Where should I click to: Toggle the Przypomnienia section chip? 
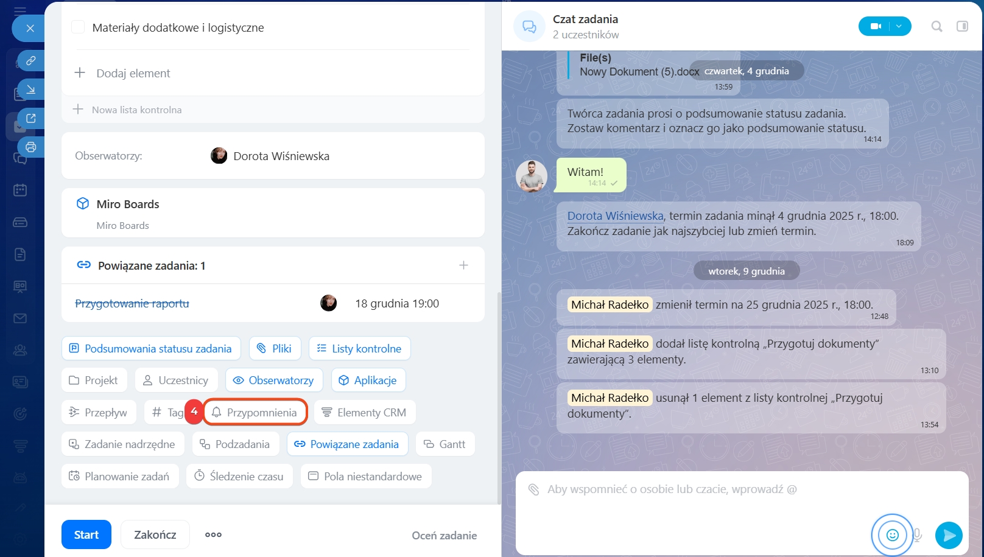pyautogui.click(x=255, y=413)
